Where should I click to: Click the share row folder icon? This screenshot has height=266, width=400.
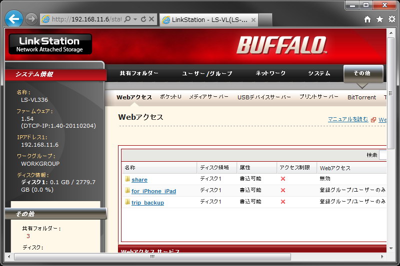[x=127, y=179]
